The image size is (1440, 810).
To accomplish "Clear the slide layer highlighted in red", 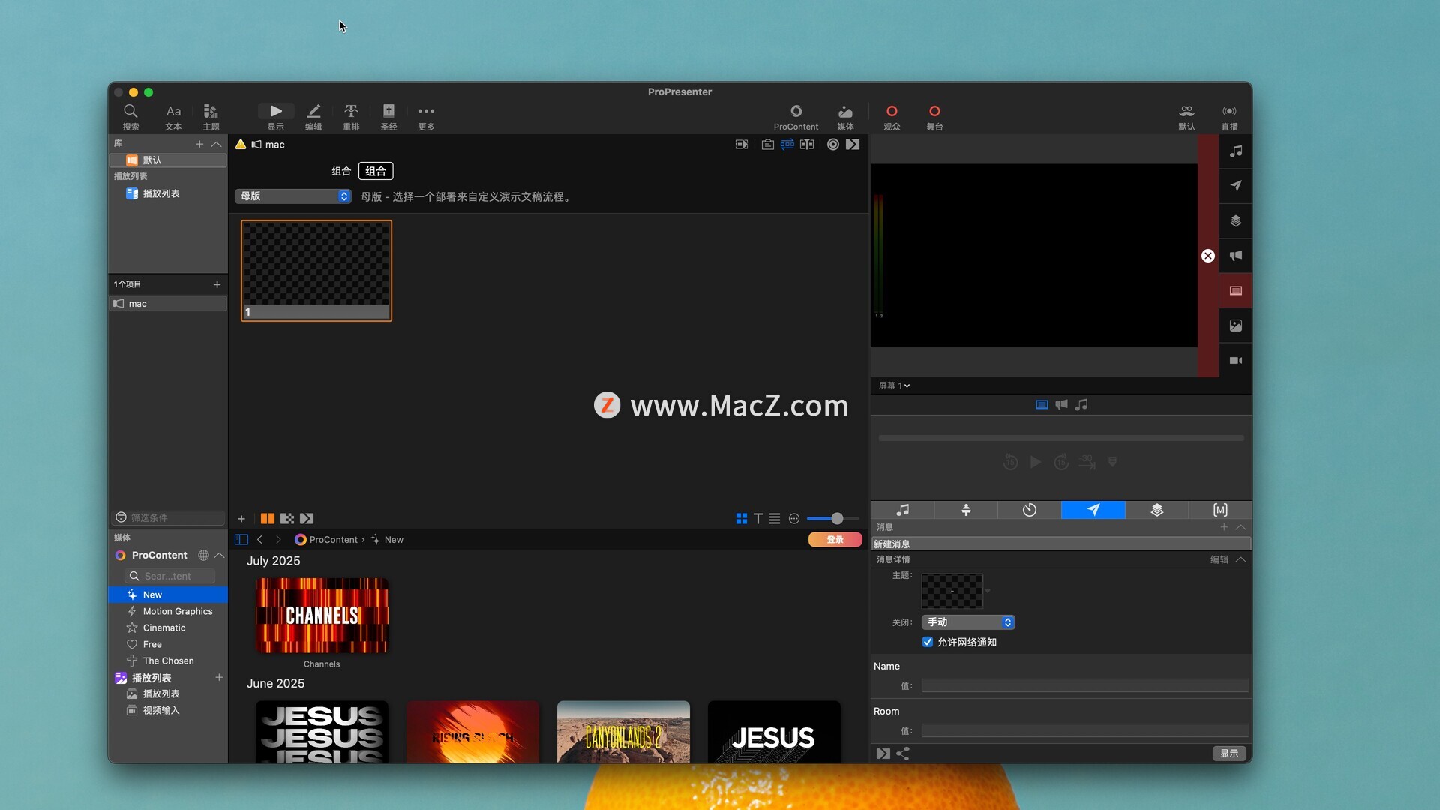I will coord(1236,290).
